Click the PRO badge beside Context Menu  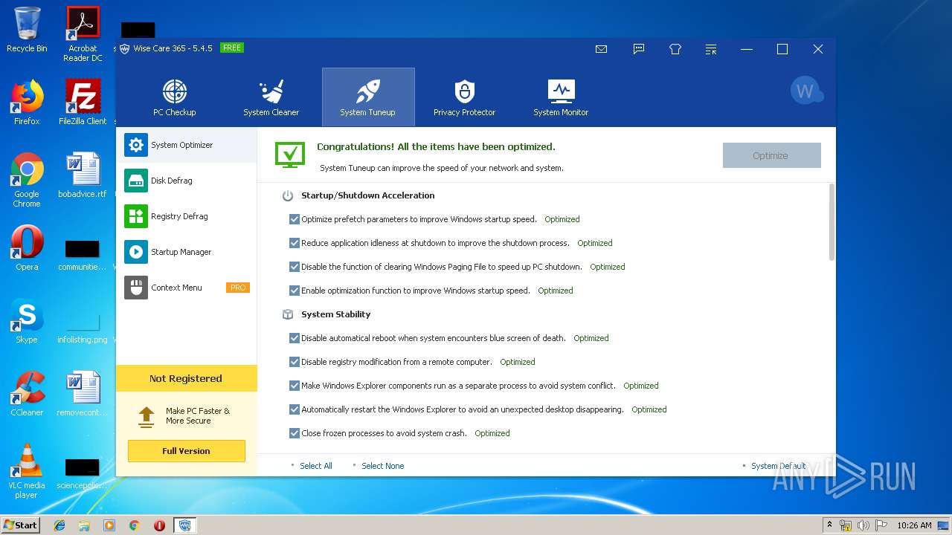coord(238,288)
